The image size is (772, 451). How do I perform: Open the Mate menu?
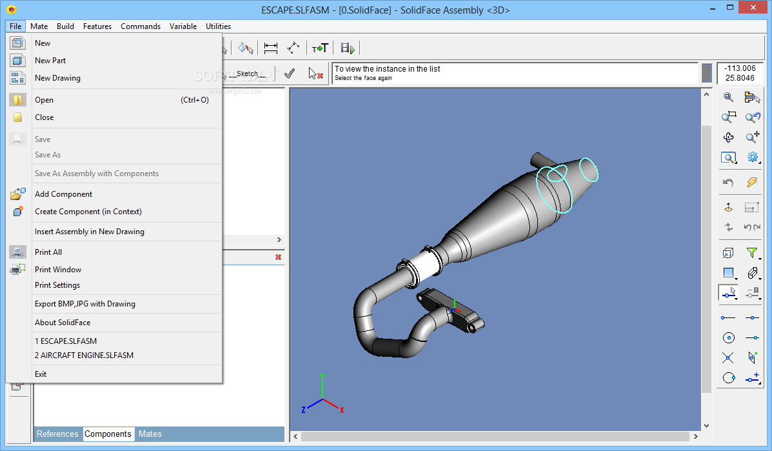(39, 26)
